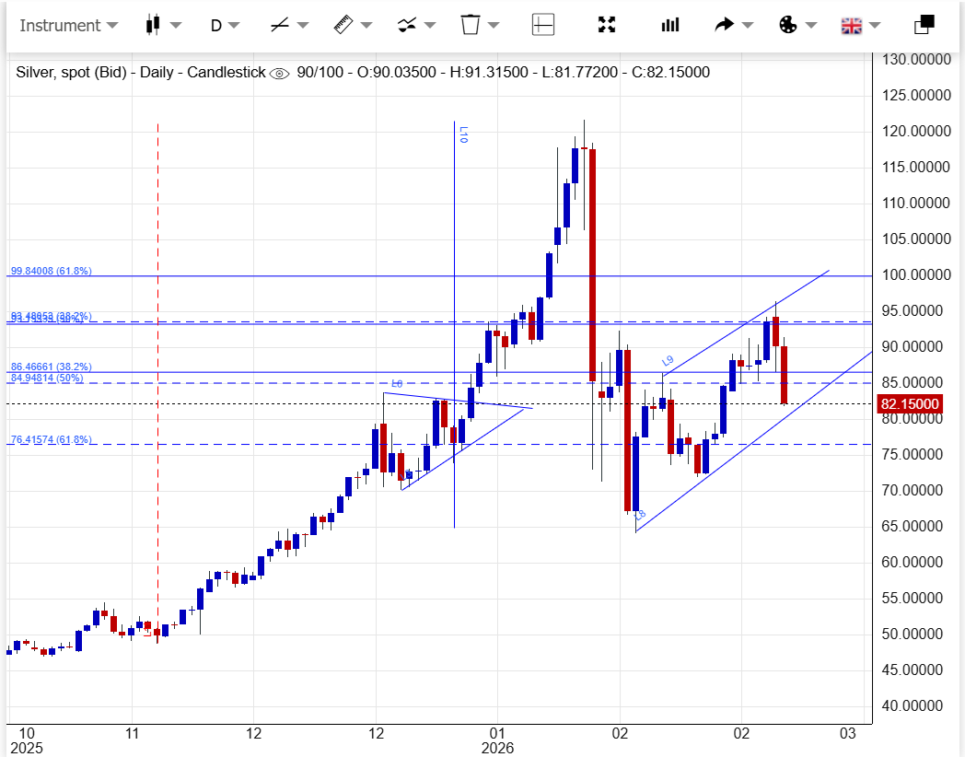Open the dropdown arrow beside the trash icon

tap(494, 25)
